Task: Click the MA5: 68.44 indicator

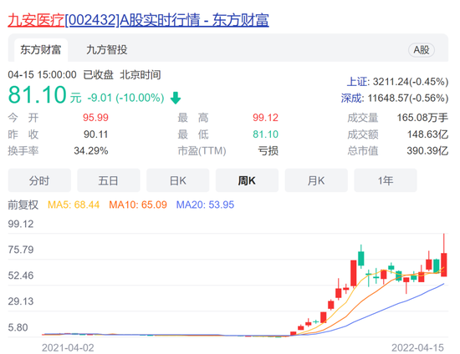Action: click(x=74, y=205)
